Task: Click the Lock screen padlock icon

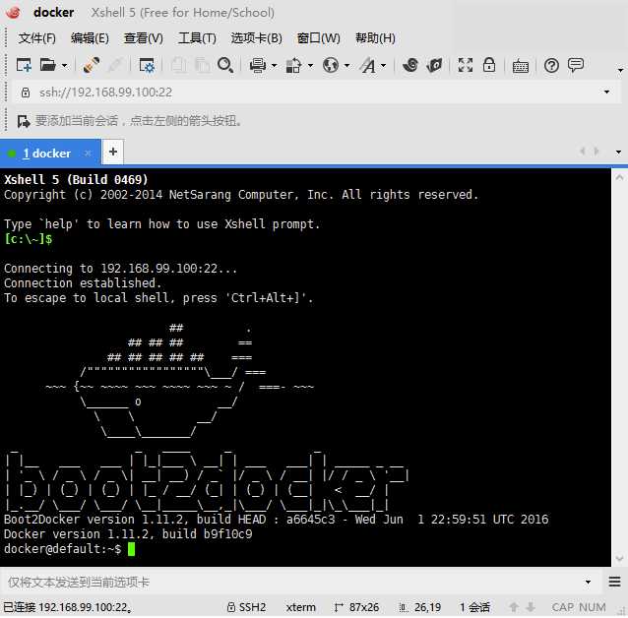Action: point(489,65)
